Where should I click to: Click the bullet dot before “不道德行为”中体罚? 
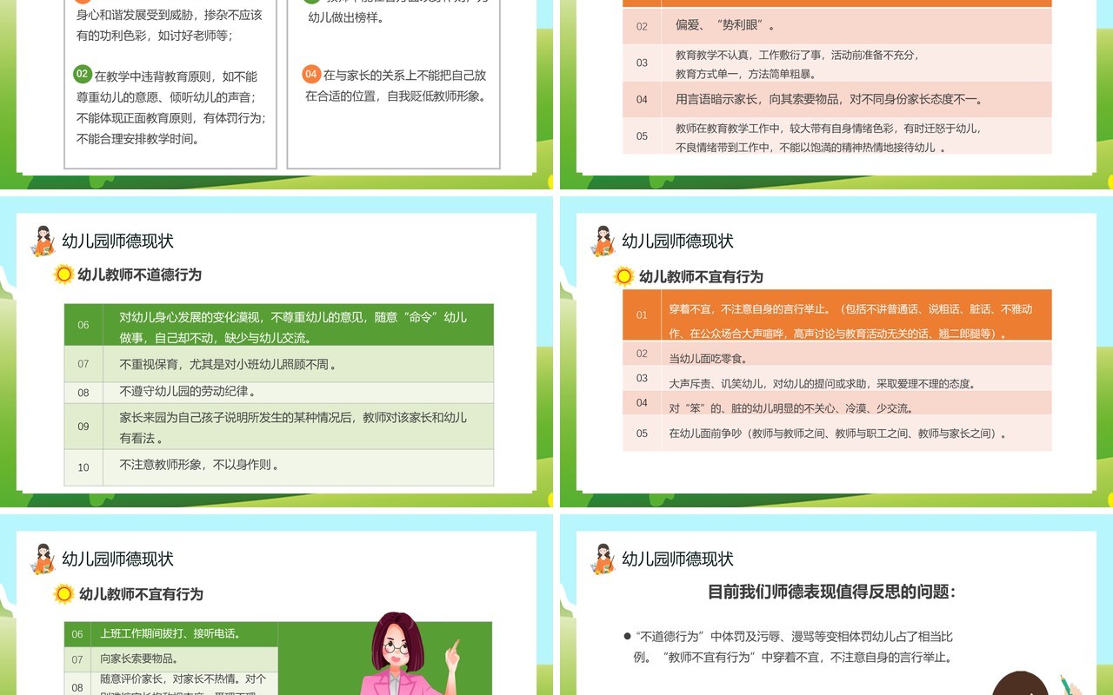tap(627, 637)
